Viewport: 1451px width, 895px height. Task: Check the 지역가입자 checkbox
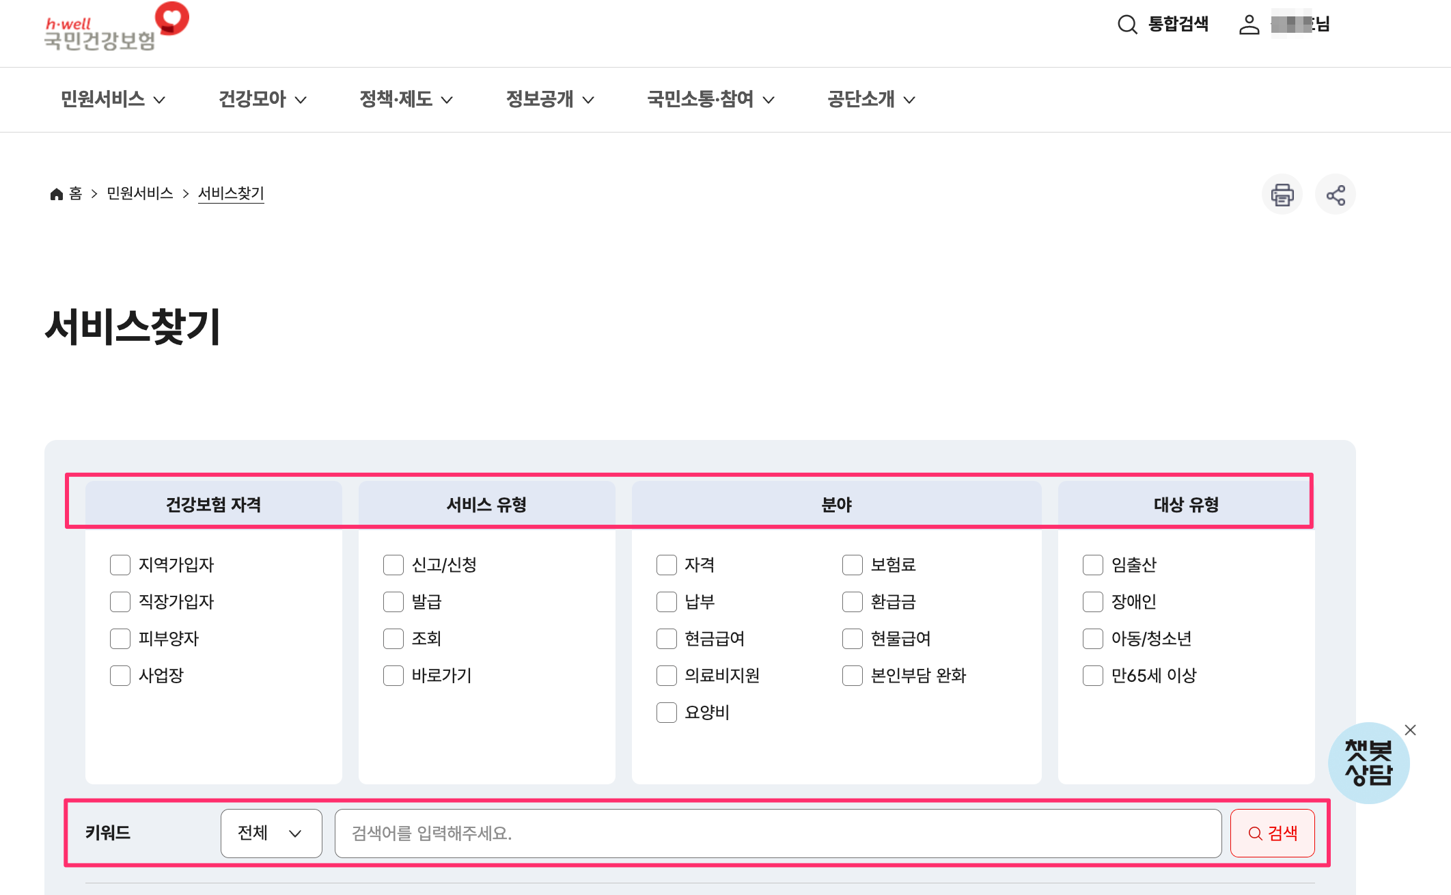pyautogui.click(x=120, y=564)
